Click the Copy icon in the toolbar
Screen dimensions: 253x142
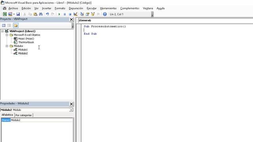click(30, 14)
